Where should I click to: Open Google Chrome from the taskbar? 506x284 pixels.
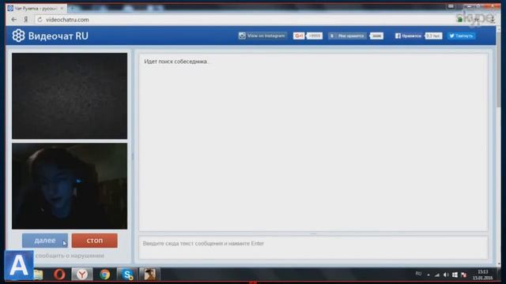coord(104,275)
